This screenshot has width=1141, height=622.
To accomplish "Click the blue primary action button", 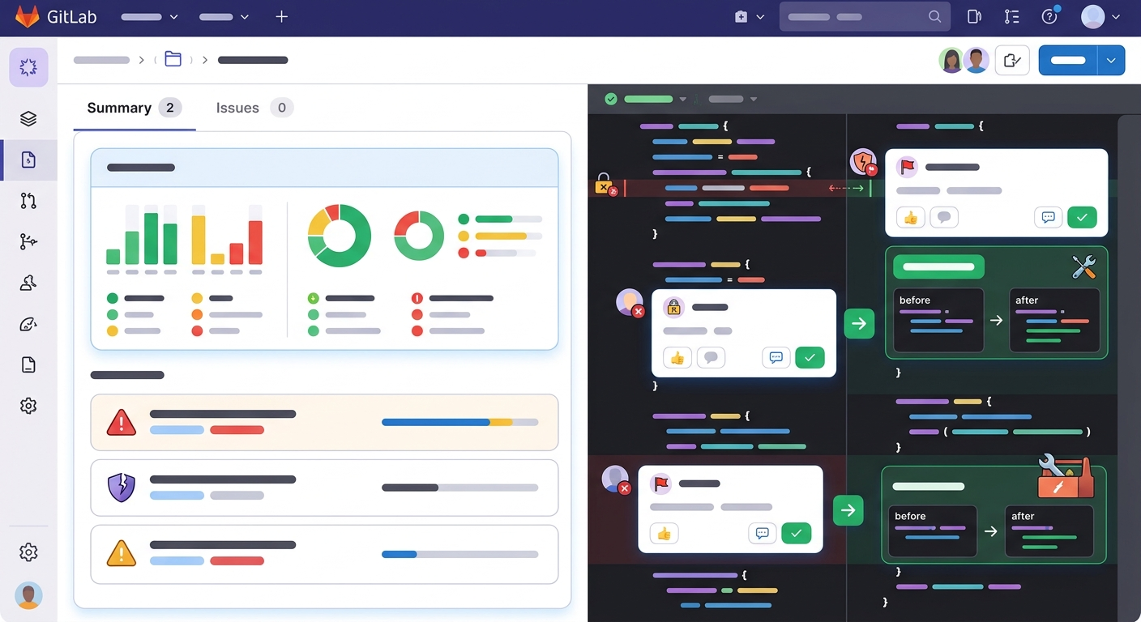I will coord(1068,60).
